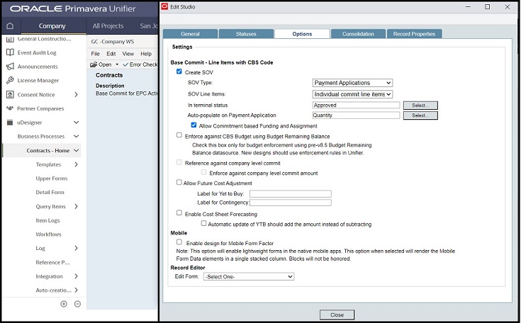The width and height of the screenshot is (521, 323).
Task: Open the Edit Form dropdown
Action: pos(249,276)
